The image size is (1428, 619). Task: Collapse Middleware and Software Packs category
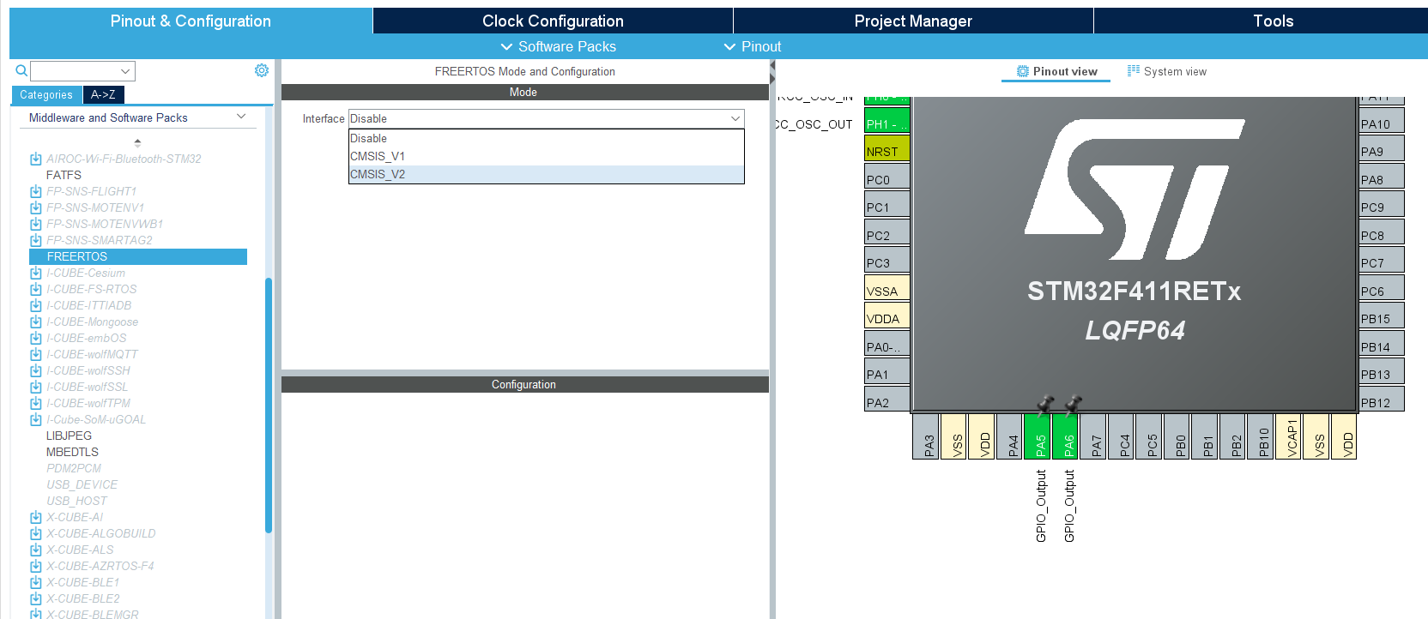tap(241, 117)
